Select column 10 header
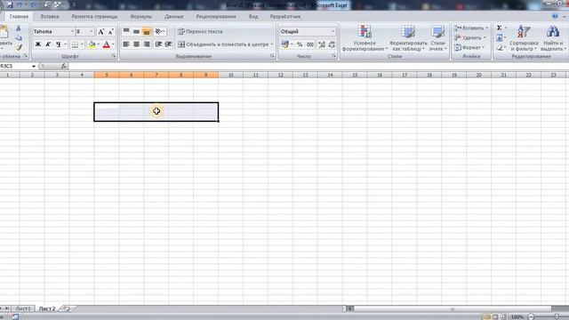Image resolution: width=569 pixels, height=320 pixels. [x=231, y=75]
